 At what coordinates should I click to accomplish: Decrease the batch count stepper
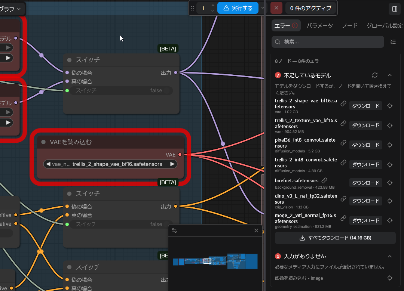(x=212, y=11)
